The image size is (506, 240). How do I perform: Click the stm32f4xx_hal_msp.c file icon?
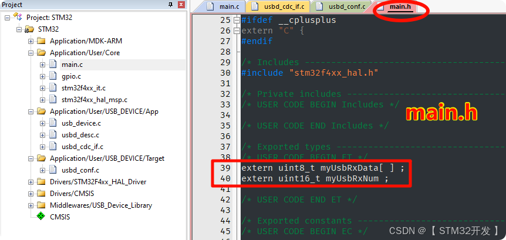(x=53, y=100)
